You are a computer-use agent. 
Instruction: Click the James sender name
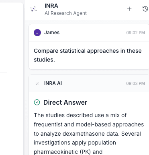[52, 33]
